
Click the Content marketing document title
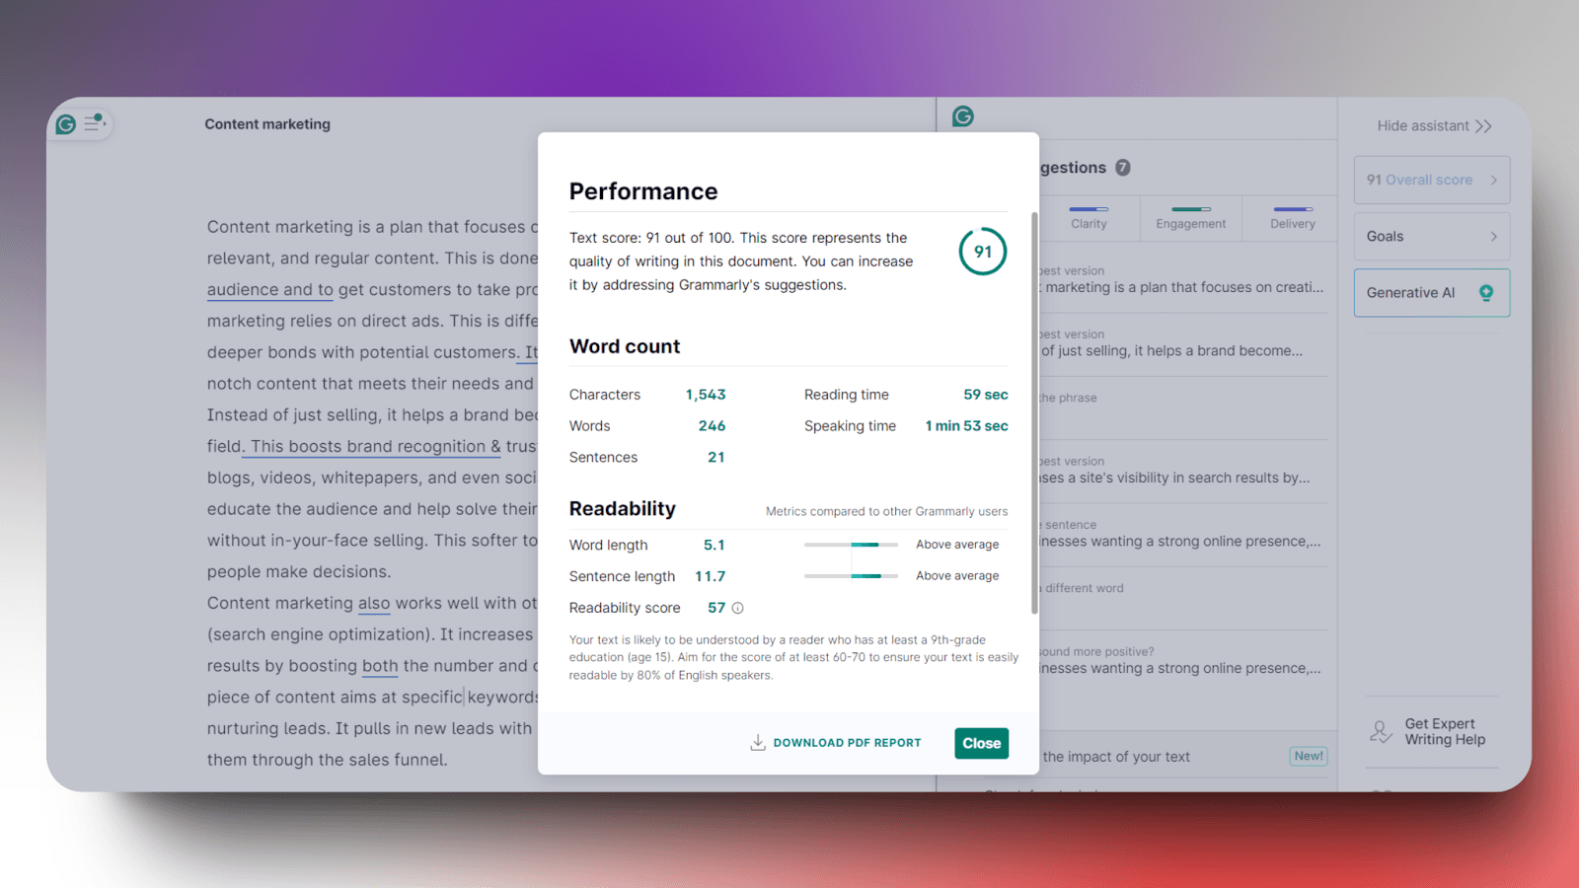[x=267, y=124]
